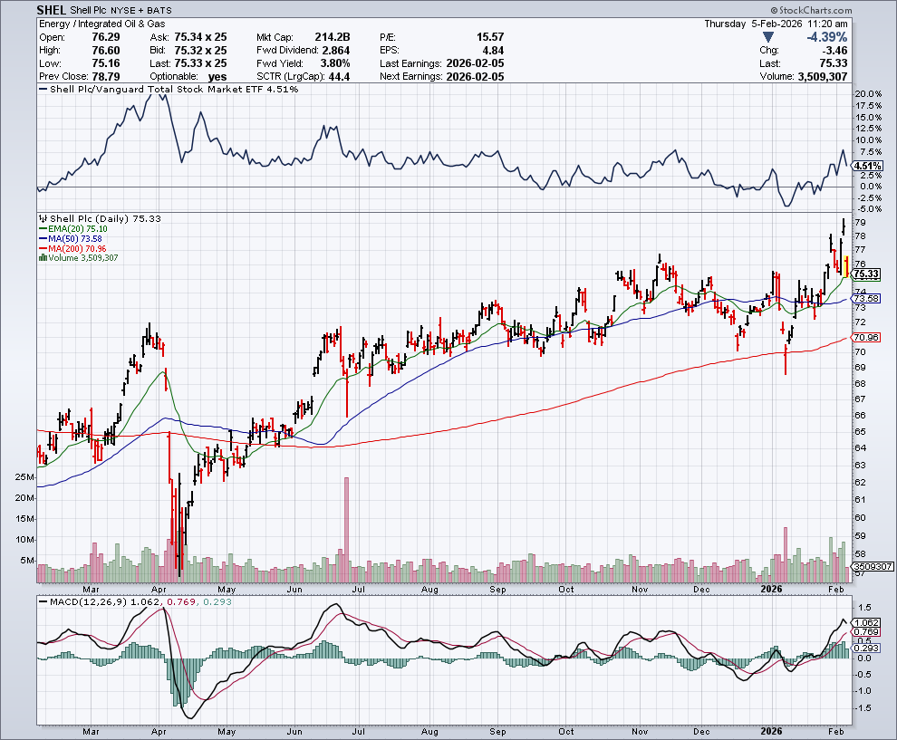Click the 3509307 volume axis tag
Viewport: 897px width, 740px height.
pyautogui.click(x=872, y=566)
